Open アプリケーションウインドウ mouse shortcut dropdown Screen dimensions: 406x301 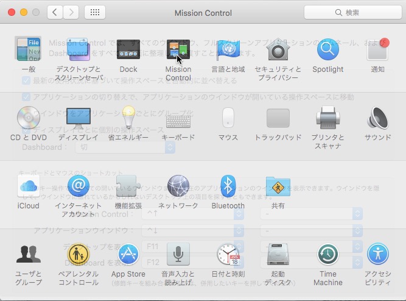pyautogui.click(x=311, y=230)
